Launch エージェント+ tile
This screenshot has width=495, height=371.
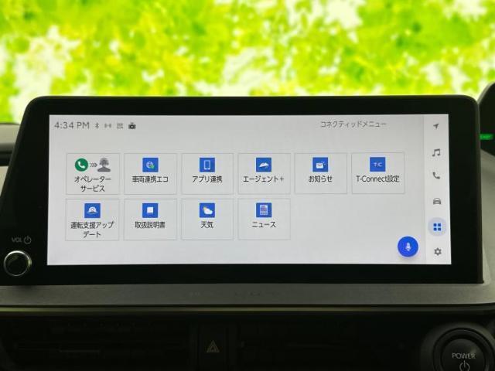click(x=264, y=174)
